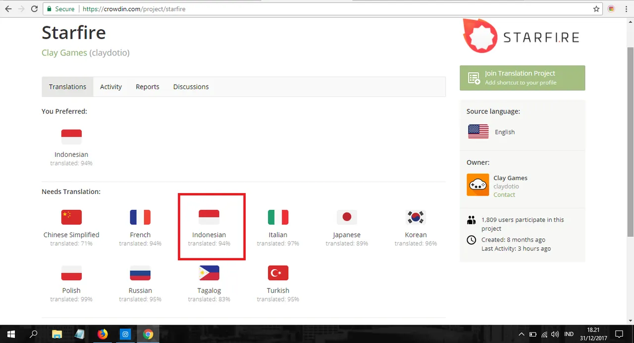
Task: Click the Secure padlock indicator
Action: (60, 9)
